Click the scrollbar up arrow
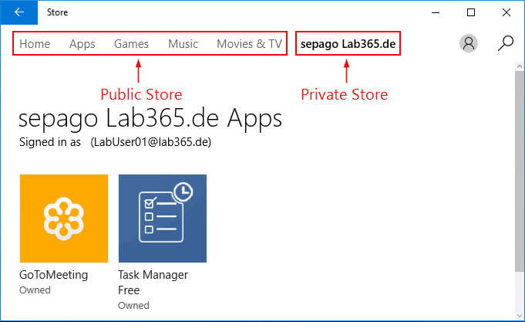The image size is (525, 322). click(x=520, y=66)
